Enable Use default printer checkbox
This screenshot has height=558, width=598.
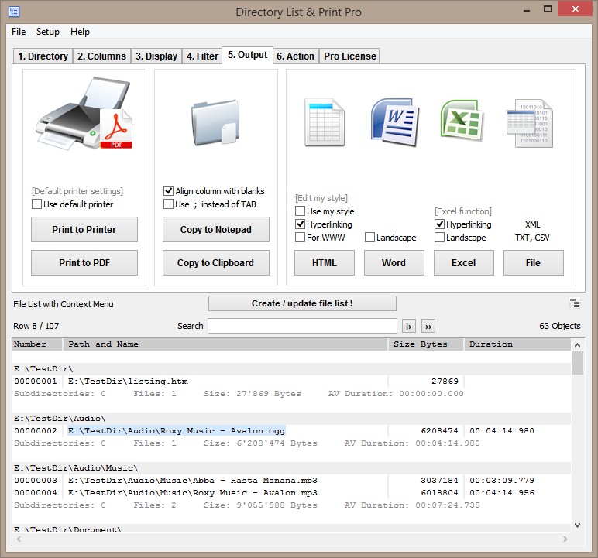click(x=36, y=204)
